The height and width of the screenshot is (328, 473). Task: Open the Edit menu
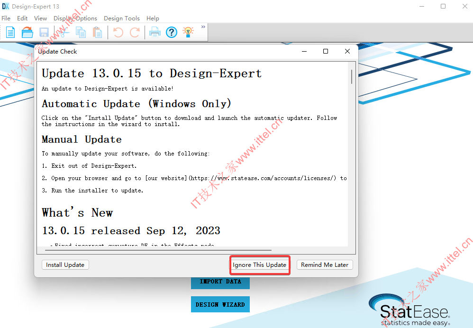pyautogui.click(x=22, y=18)
